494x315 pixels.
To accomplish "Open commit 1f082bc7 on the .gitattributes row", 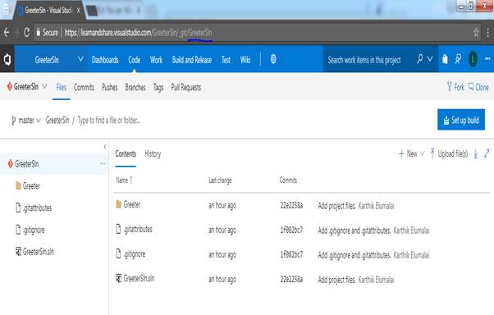I will click(x=291, y=230).
